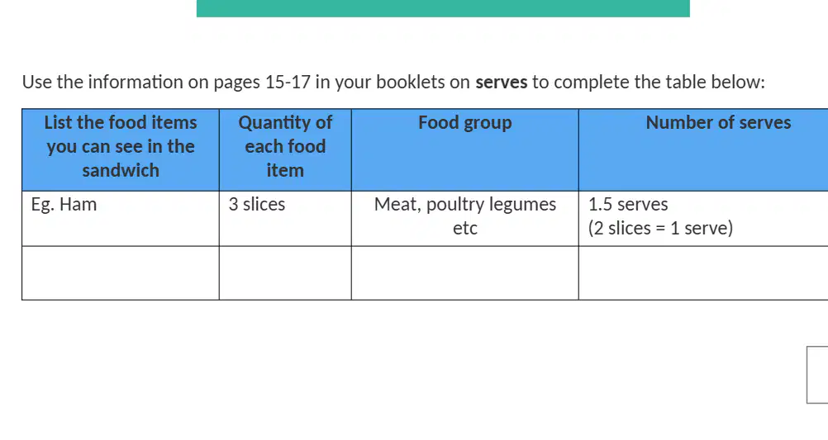Image resolution: width=828 pixels, height=440 pixels.
Task: Click the bold word 'serves' in instructions
Action: 501,83
